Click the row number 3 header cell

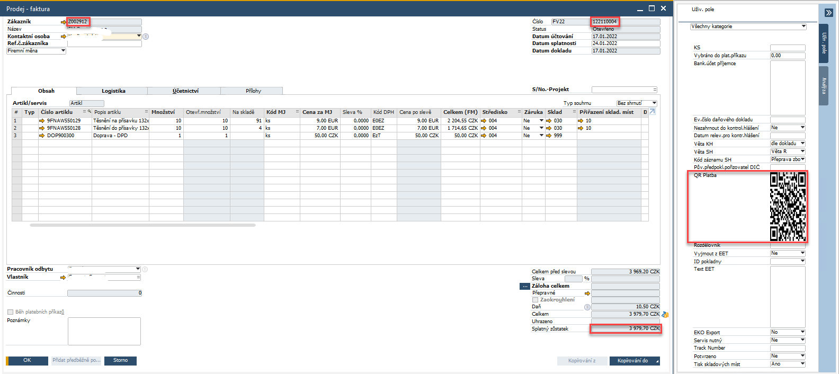(x=16, y=136)
